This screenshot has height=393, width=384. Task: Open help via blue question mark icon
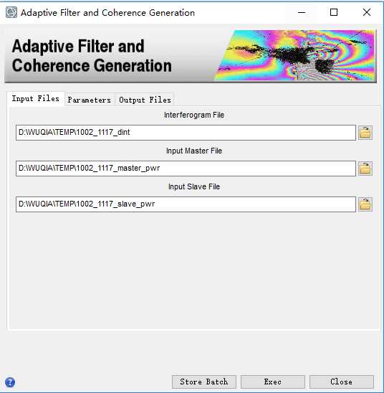(10, 382)
